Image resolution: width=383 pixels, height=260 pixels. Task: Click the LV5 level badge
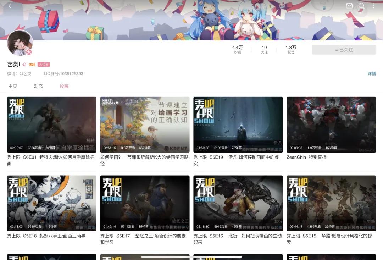[x=32, y=65]
